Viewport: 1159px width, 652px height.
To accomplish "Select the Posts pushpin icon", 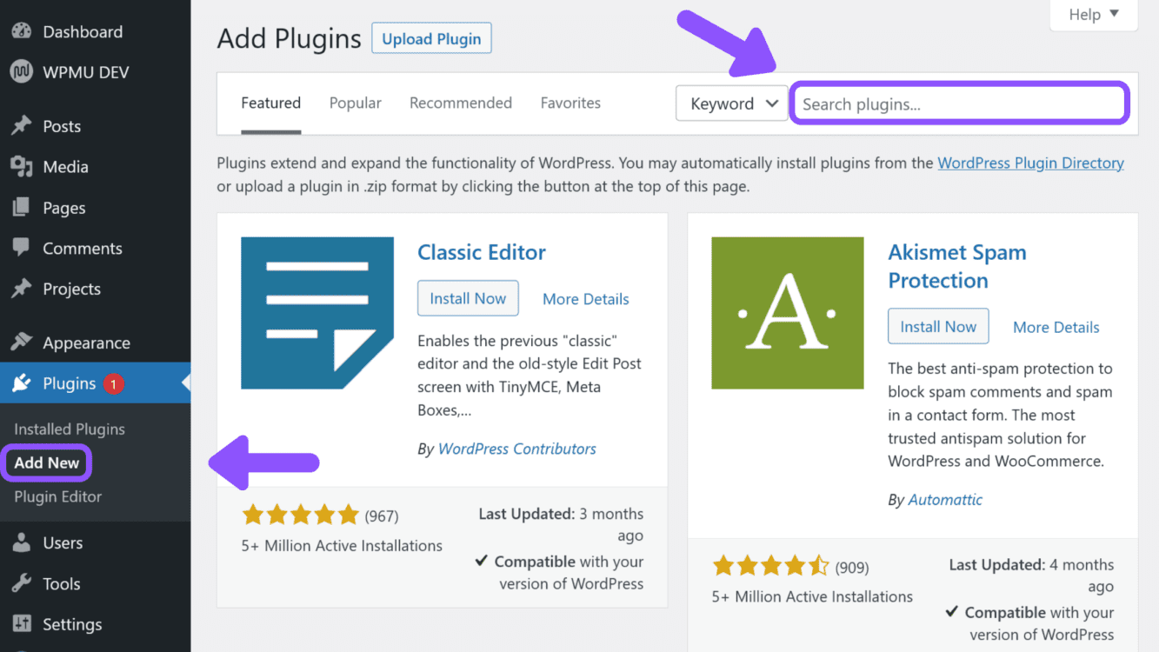I will 22,126.
